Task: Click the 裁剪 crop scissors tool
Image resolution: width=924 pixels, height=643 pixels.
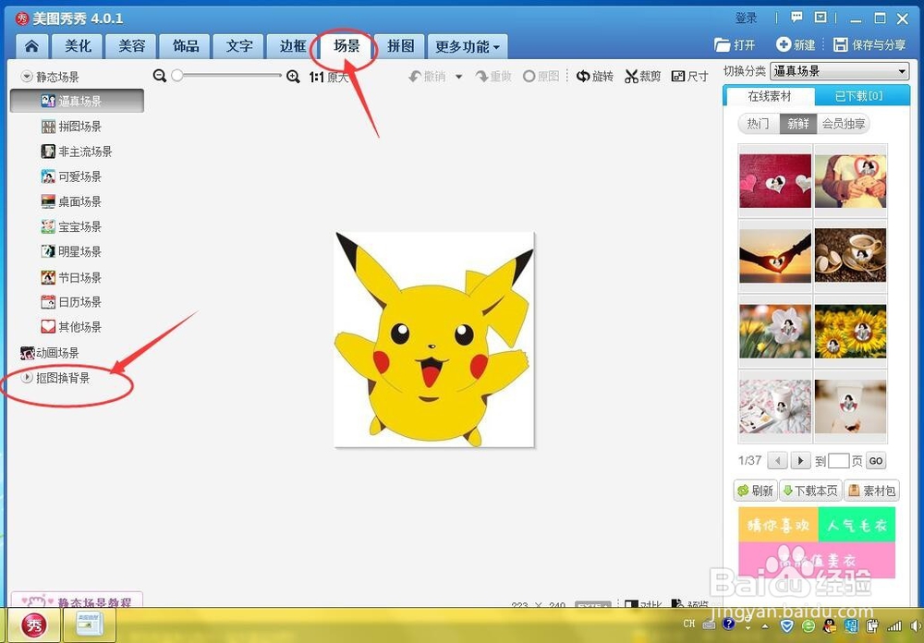Action: pyautogui.click(x=643, y=76)
